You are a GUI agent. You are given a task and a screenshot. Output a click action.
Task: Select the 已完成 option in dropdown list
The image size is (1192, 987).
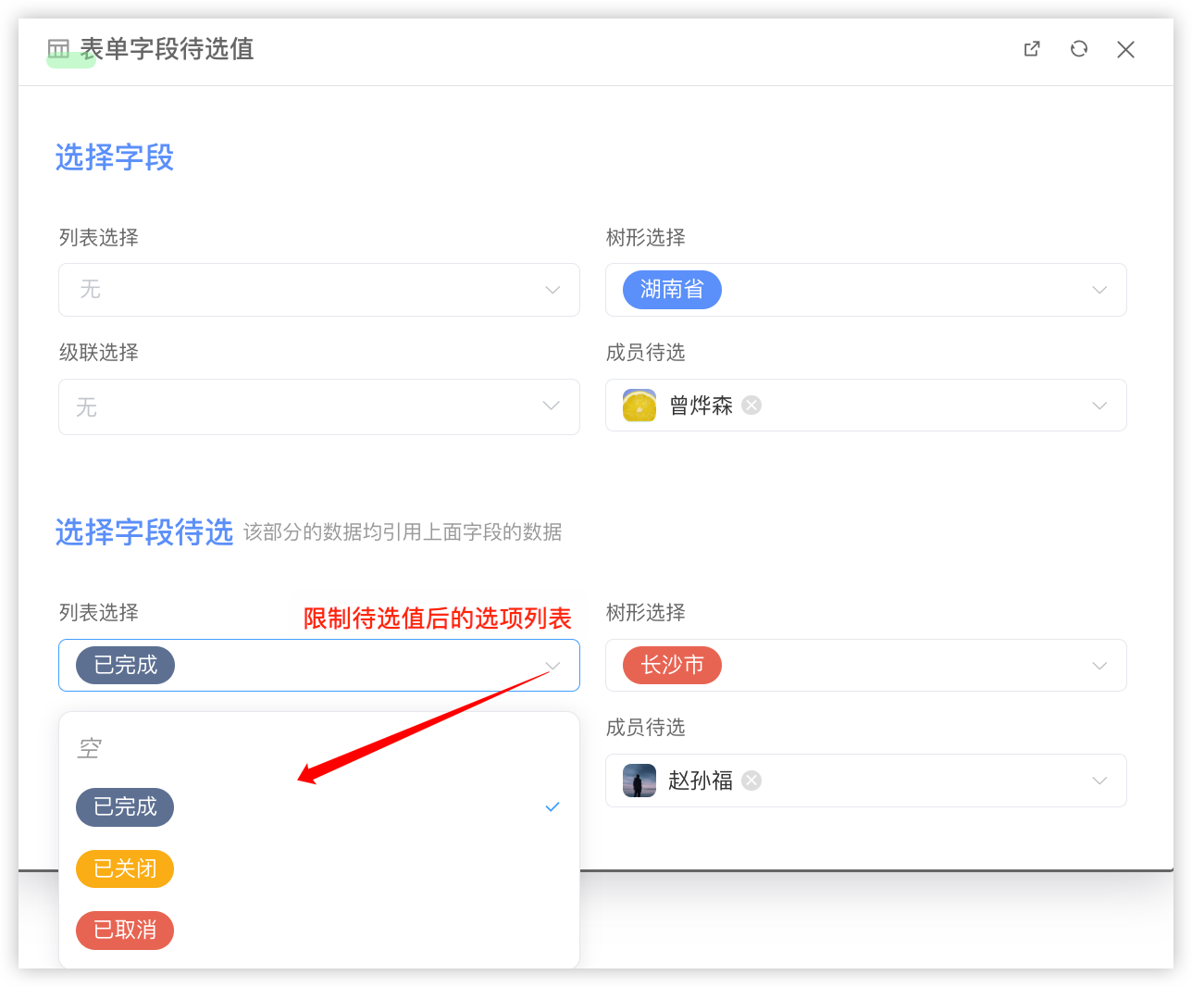125,807
